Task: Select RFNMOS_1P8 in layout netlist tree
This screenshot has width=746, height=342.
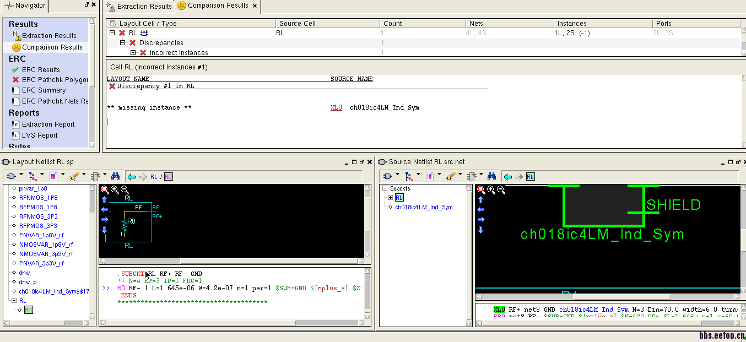Action: coord(38,198)
